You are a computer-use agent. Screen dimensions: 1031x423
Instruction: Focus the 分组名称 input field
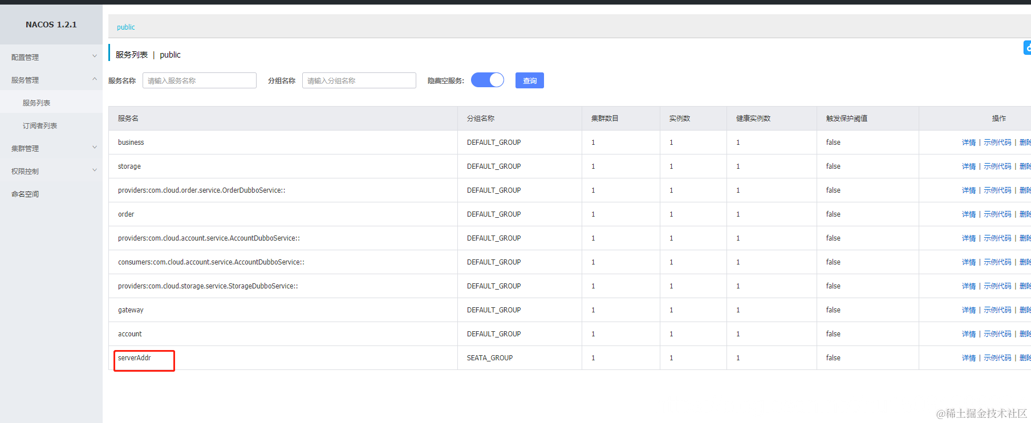click(x=359, y=80)
